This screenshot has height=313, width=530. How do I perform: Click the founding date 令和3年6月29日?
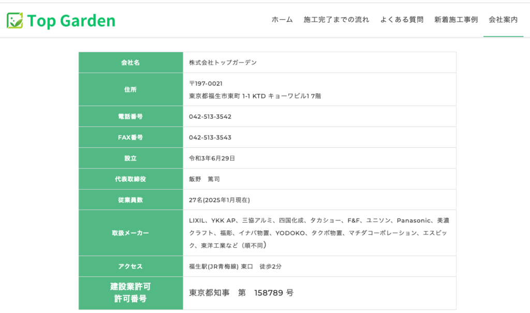point(212,158)
